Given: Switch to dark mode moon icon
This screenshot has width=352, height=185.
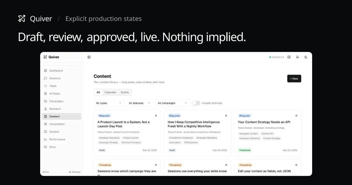Looking at the screenshot, I should (x=306, y=57).
